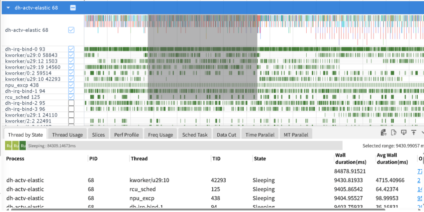424x212 pixels.
Task: Click TID 42293 cell in table
Action: [219, 180]
